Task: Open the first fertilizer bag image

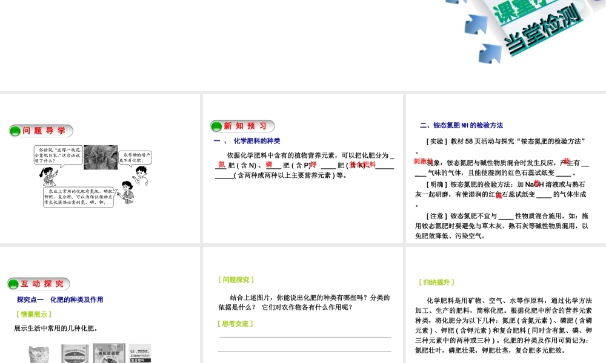Action: coord(39,355)
